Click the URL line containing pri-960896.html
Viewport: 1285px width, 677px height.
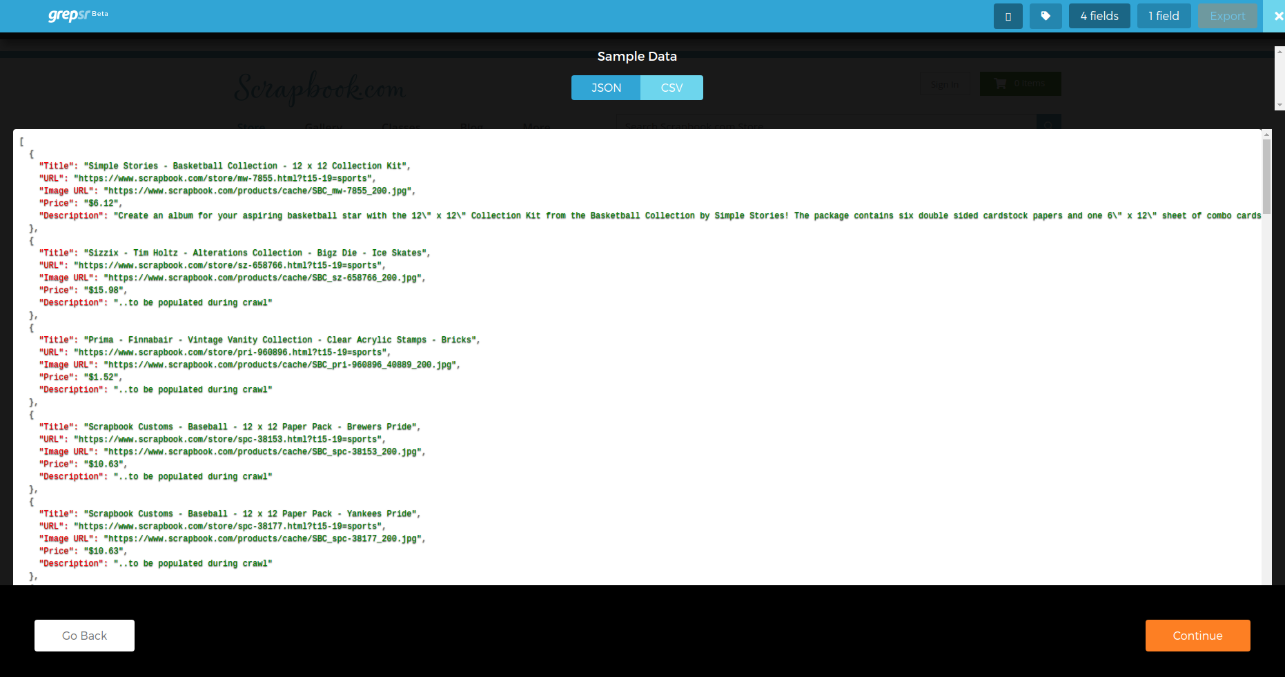click(215, 353)
